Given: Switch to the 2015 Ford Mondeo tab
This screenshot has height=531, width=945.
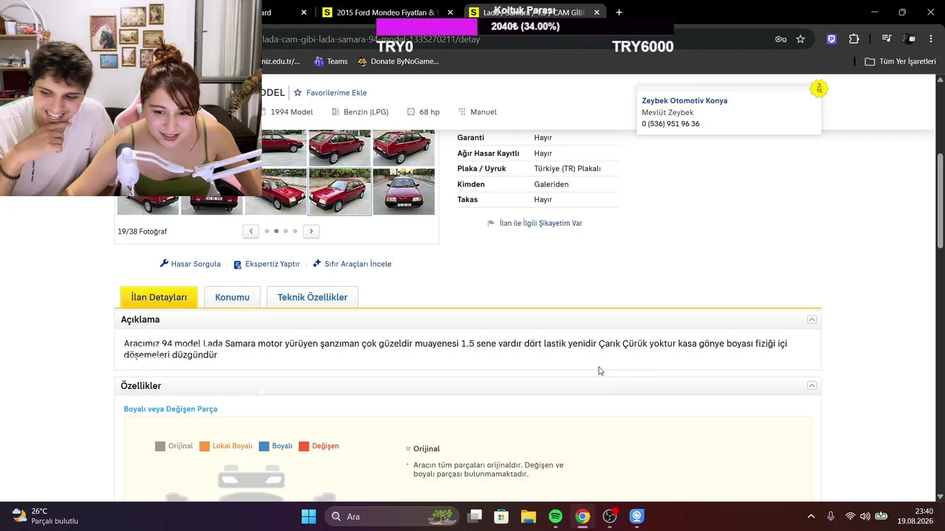Looking at the screenshot, I should pyautogui.click(x=387, y=13).
